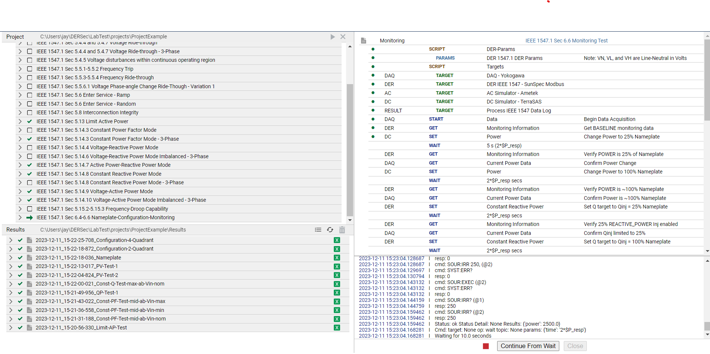
Task: Click the Run project play icon
Action: pyautogui.click(x=332, y=37)
